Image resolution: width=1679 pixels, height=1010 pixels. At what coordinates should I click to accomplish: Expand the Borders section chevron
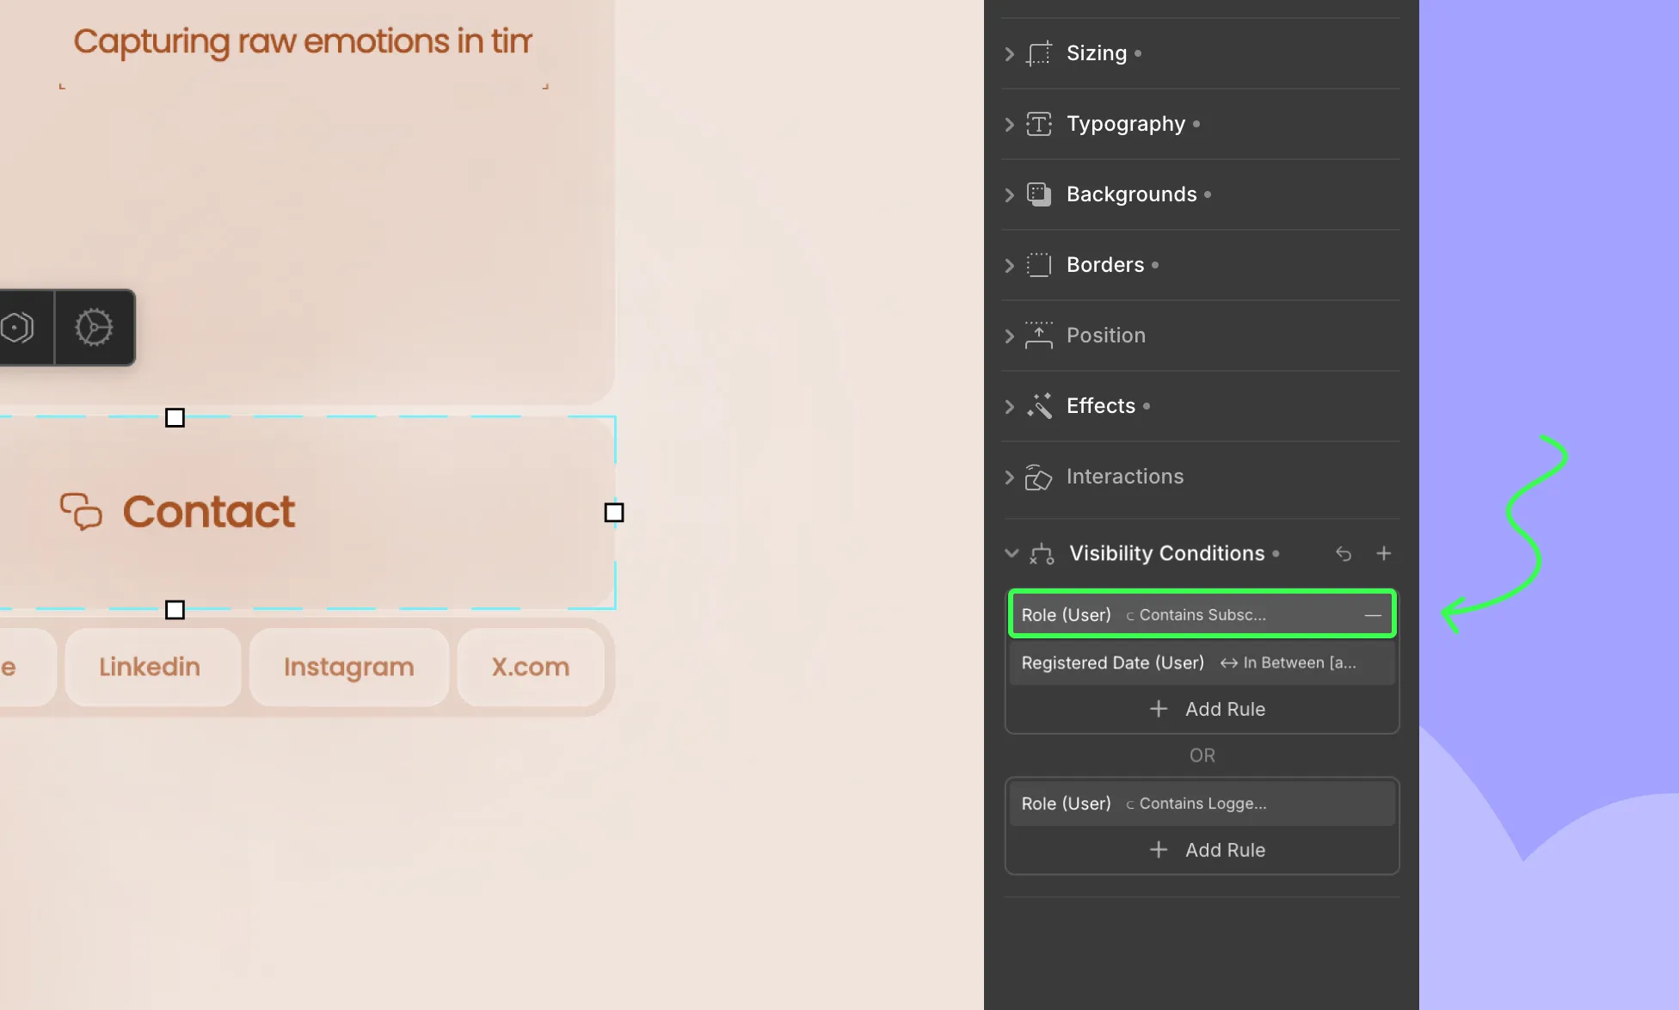point(1010,265)
